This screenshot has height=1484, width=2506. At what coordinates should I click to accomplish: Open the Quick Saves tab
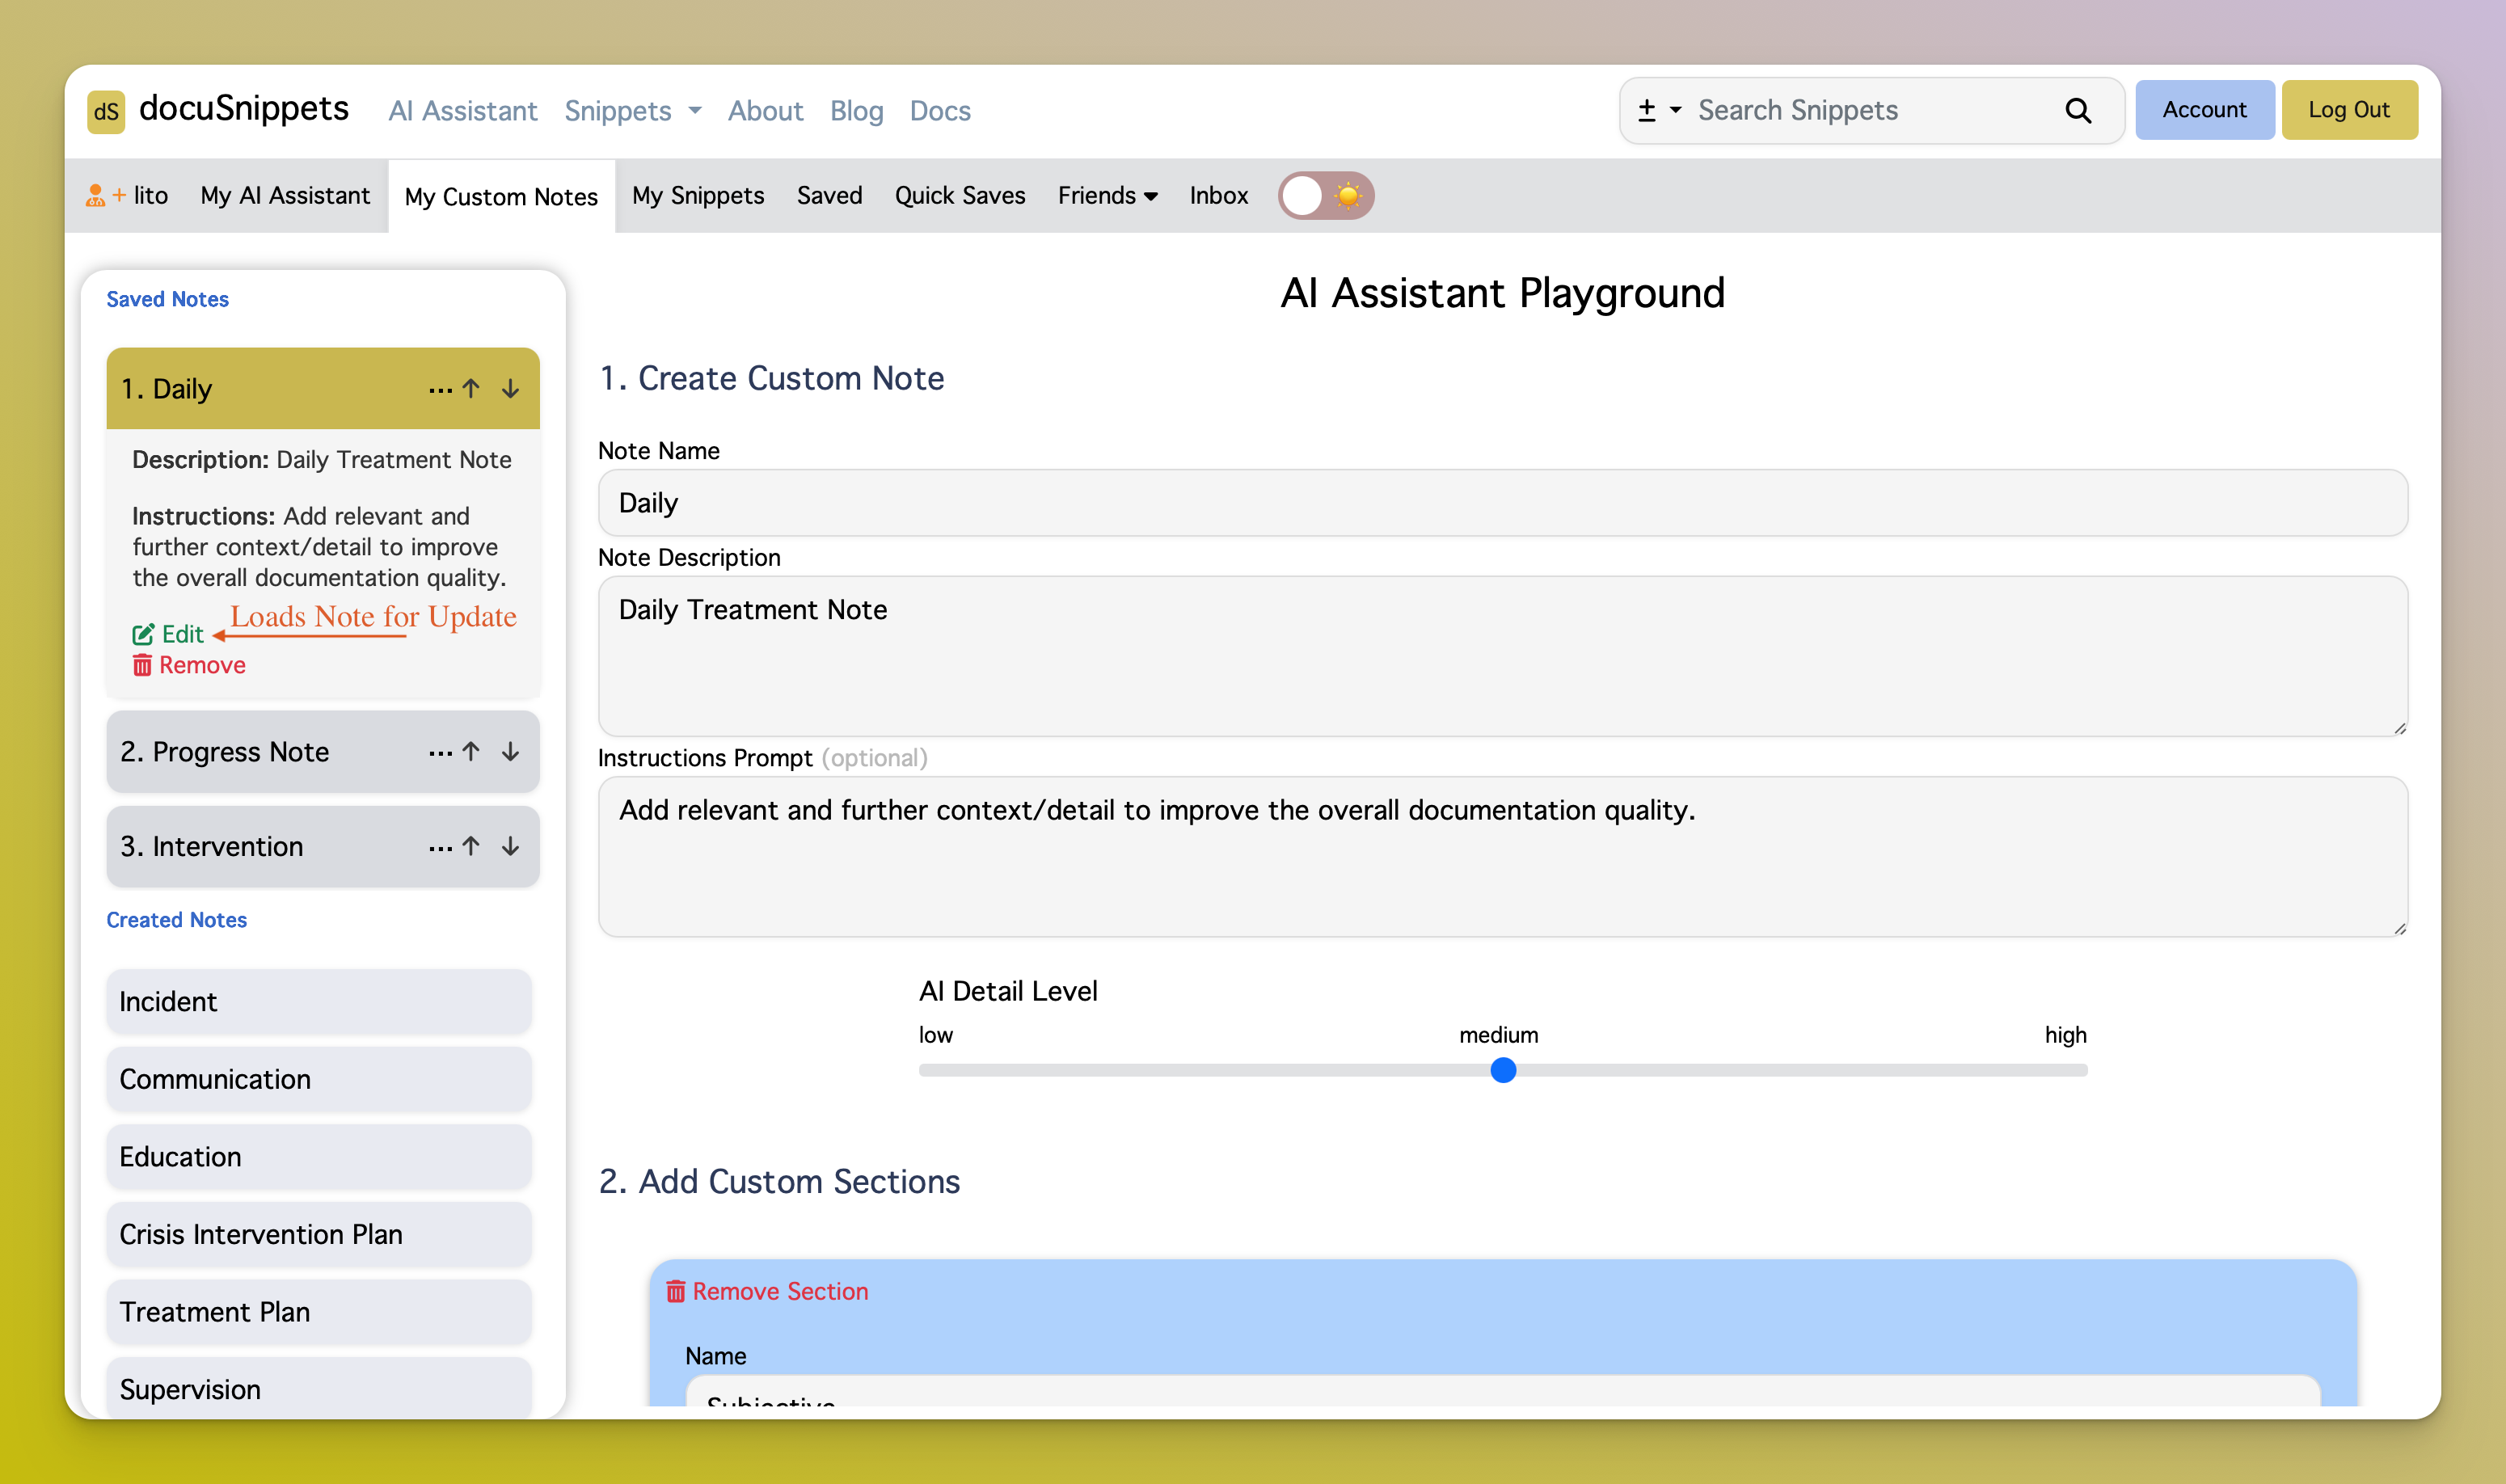(959, 196)
